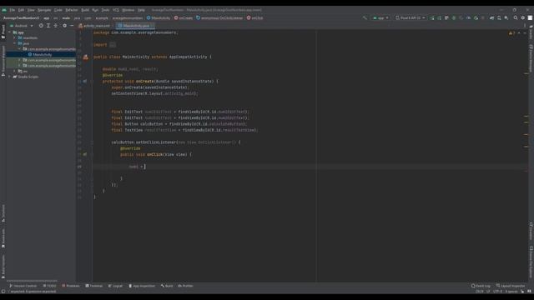Screen dimensions: 534x300
Task: Collapse the java folder node
Action: pyautogui.click(x=15, y=43)
